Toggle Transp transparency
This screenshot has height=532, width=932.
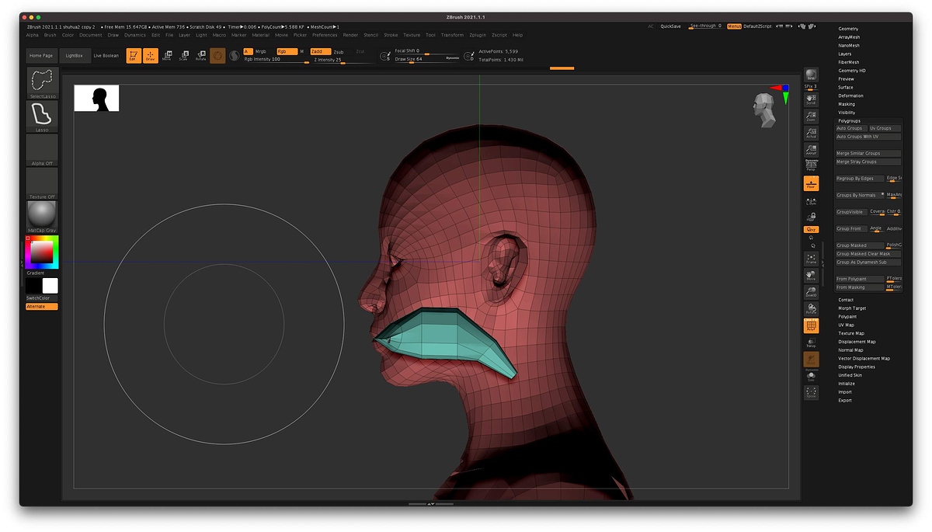[811, 342]
